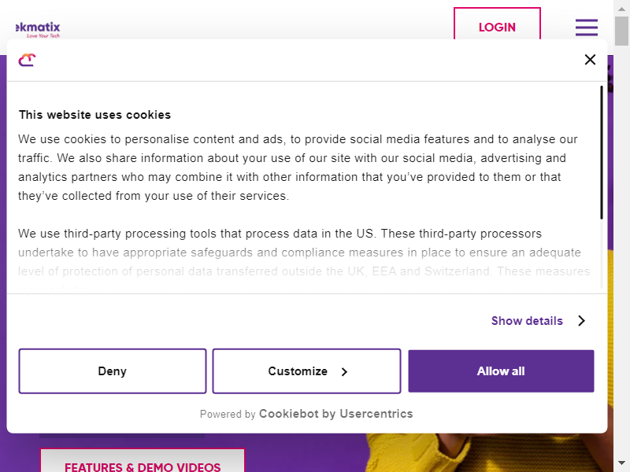Deny all cookies
Screen dimensions: 630x472
click(x=113, y=371)
